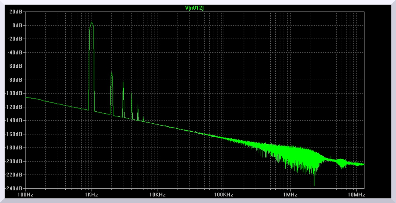Click the -180dB vertical axis label
The width and height of the screenshot is (396, 203).
[x=14, y=148]
